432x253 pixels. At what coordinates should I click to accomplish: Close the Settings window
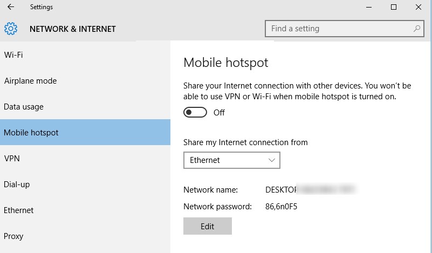tap(420, 7)
